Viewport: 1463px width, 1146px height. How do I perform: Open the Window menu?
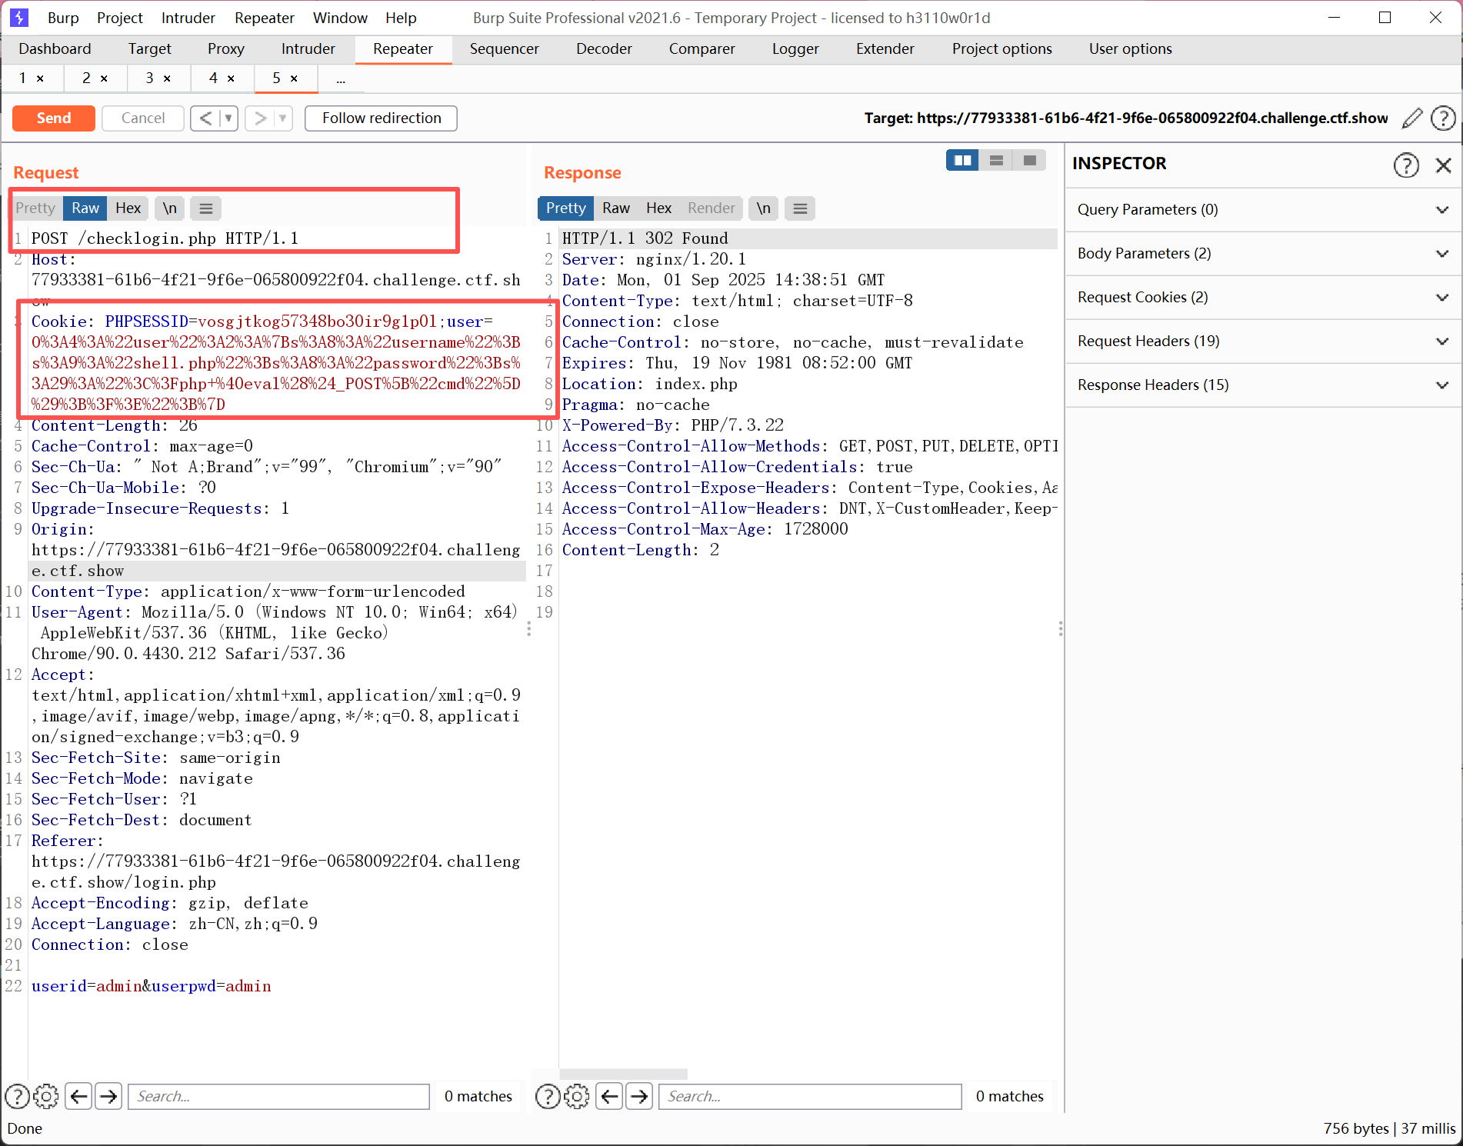(340, 18)
